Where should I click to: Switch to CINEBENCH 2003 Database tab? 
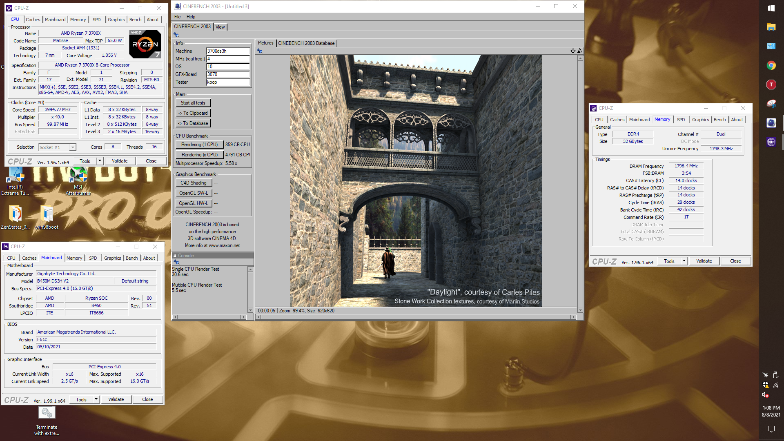[x=306, y=43]
